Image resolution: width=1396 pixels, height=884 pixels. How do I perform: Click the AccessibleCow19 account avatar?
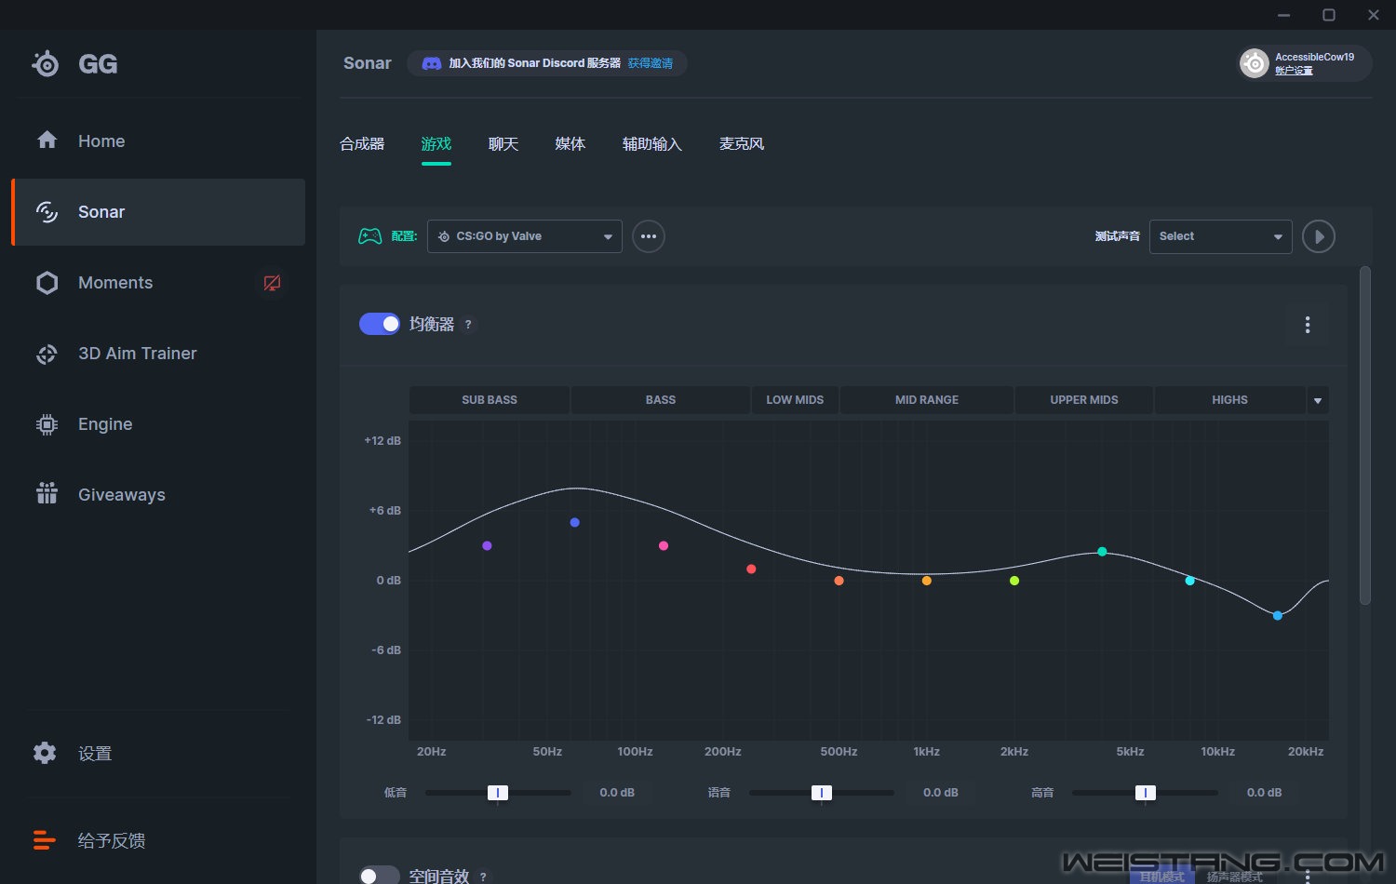1255,63
